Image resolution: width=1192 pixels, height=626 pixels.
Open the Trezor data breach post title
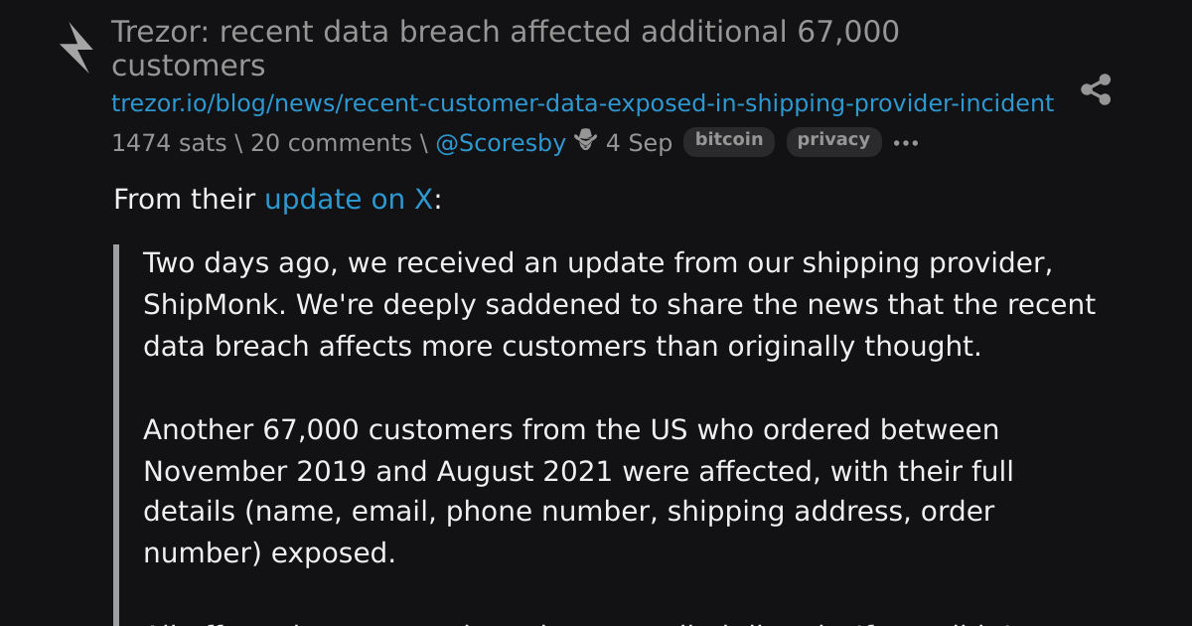click(505, 49)
